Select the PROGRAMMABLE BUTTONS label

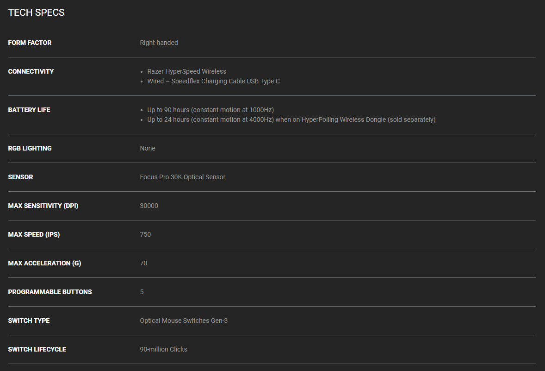[50, 292]
